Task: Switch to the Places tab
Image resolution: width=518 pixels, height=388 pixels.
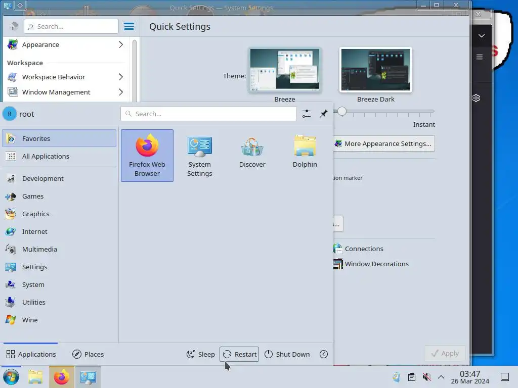Action: coord(88,354)
